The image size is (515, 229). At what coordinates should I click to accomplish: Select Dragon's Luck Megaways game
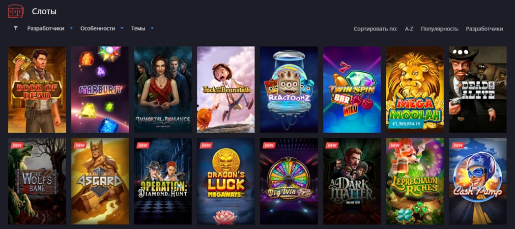[x=226, y=181]
